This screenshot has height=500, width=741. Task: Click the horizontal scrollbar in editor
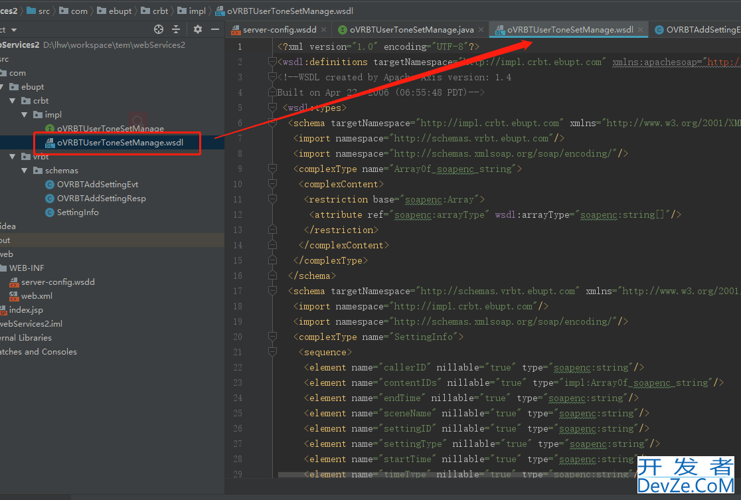tap(457, 475)
